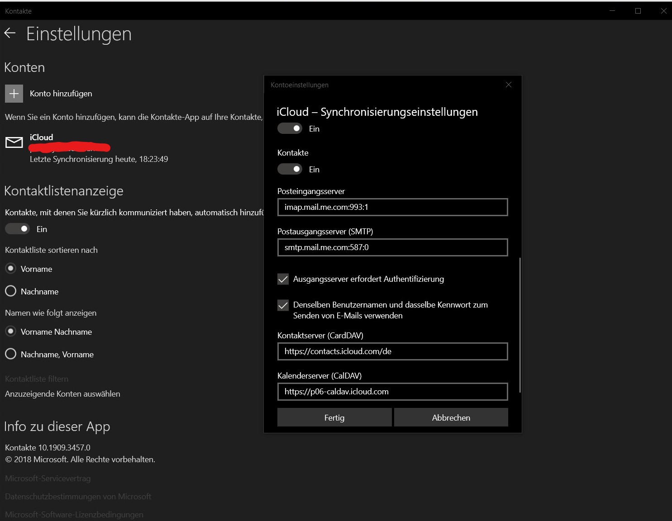Click the Abbrechen button
672x521 pixels.
point(451,417)
